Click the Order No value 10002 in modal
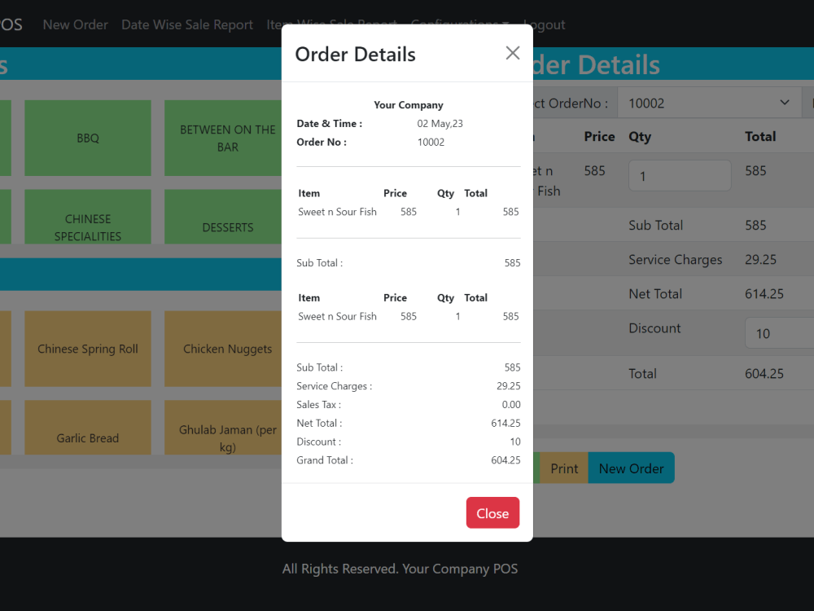Image resolution: width=814 pixels, height=611 pixels. coord(431,143)
